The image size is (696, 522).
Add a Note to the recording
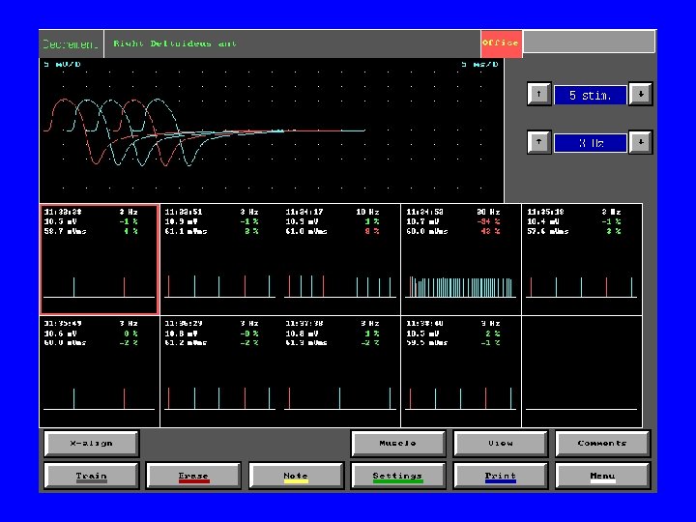point(296,476)
